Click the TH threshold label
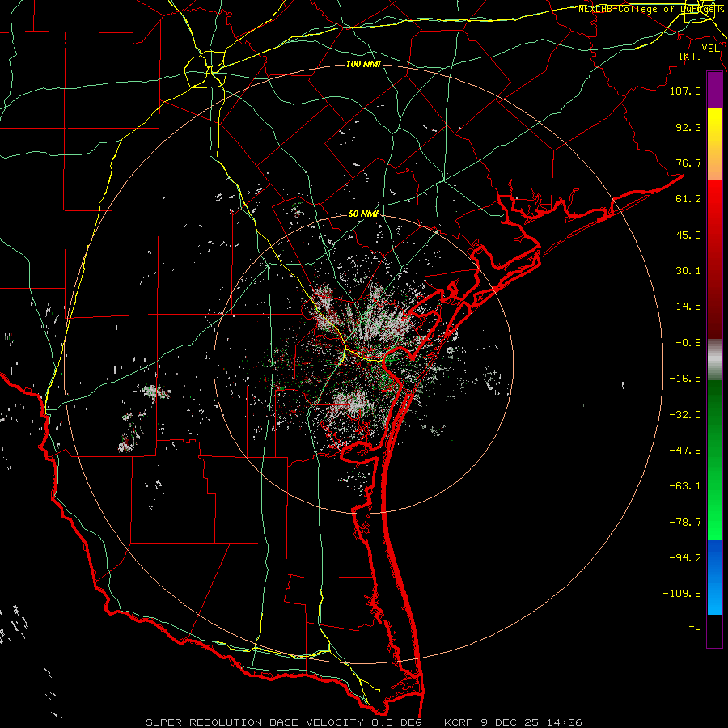This screenshot has width=728, height=728. point(695,630)
